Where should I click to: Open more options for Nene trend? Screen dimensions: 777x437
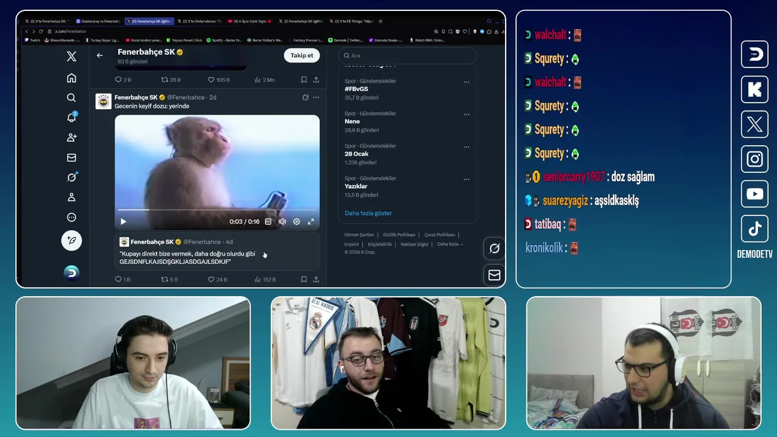466,114
